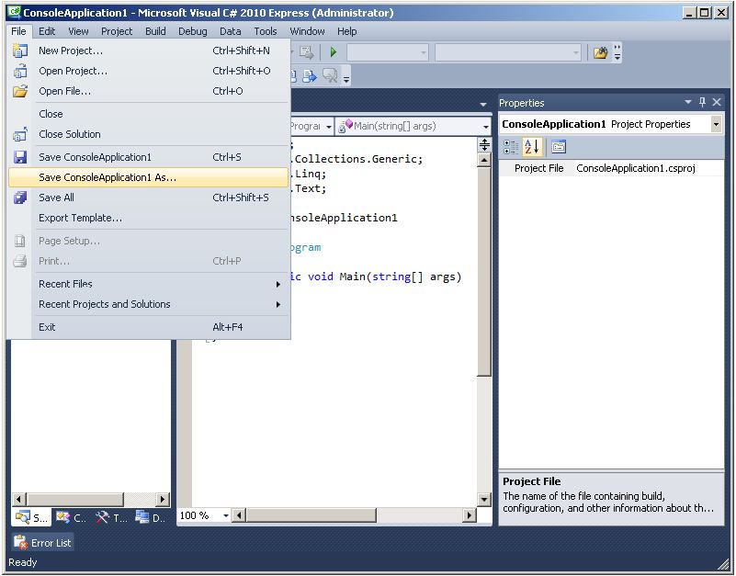Open the solution configuration combo box
The height and width of the screenshot is (576, 736).
pos(387,52)
